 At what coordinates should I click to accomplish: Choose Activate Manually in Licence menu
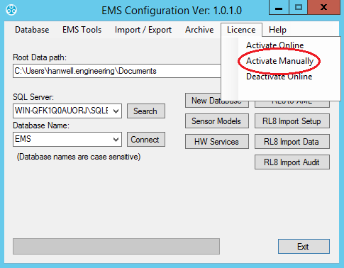(279, 61)
